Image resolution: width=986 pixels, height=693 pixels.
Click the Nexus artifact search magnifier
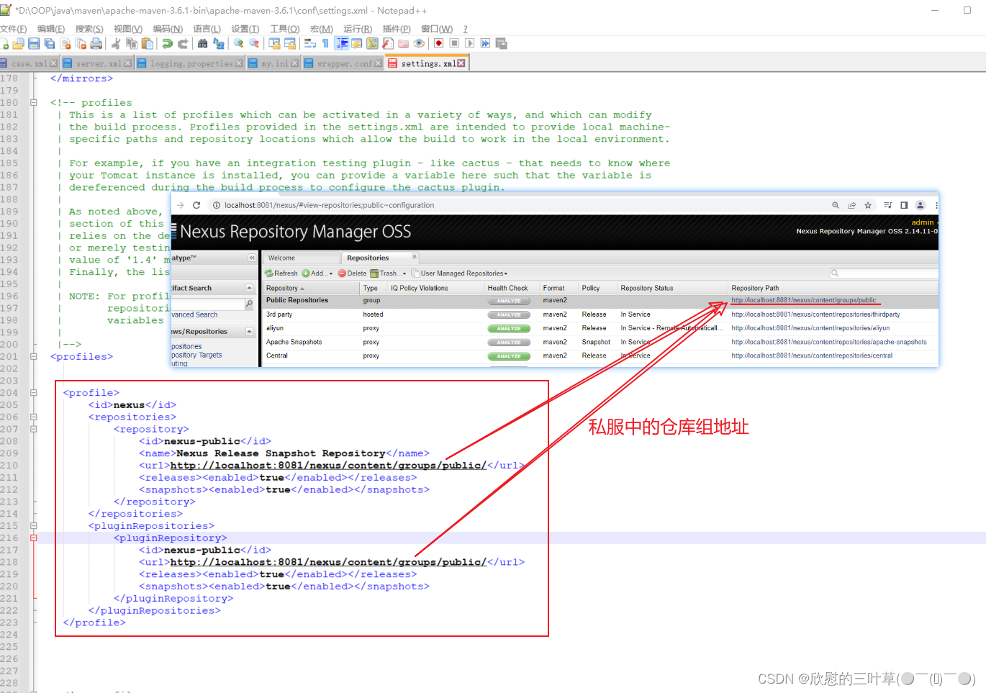249,304
